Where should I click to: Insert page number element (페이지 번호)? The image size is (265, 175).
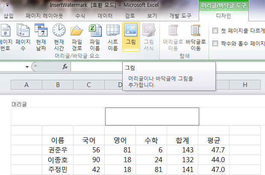tap(6, 37)
